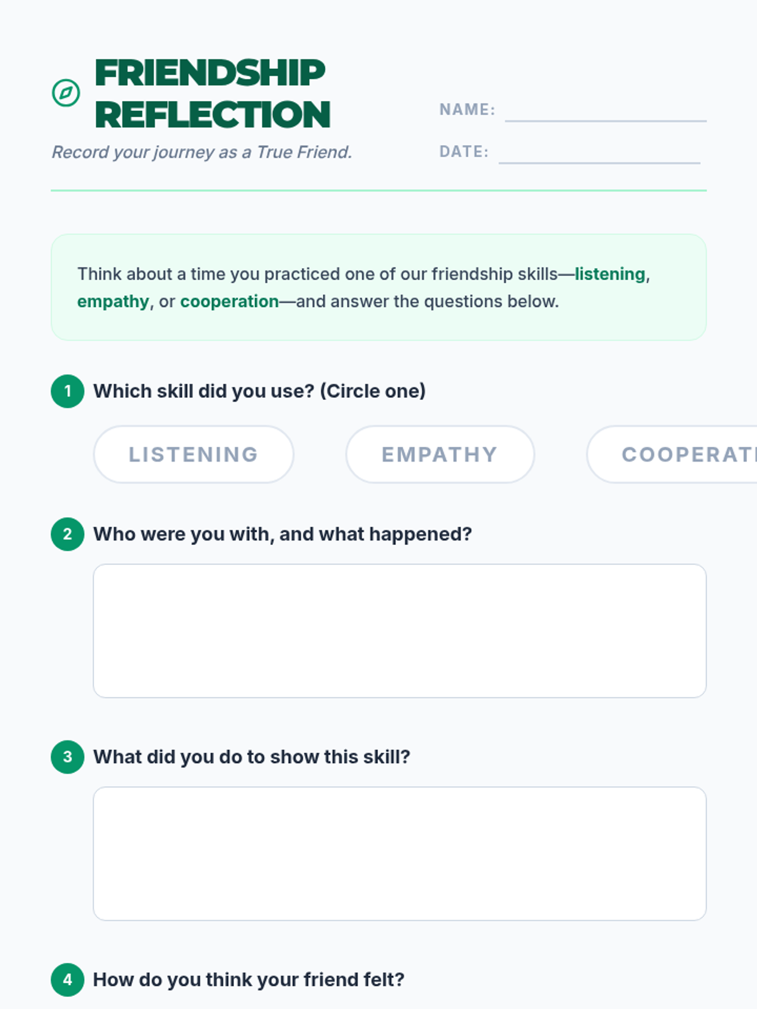Click the 'Which skill did you use?' question
The width and height of the screenshot is (757, 1009).
click(259, 391)
